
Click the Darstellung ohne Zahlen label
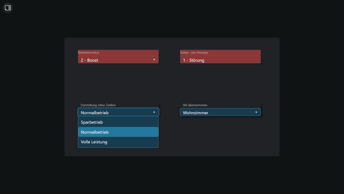98,105
